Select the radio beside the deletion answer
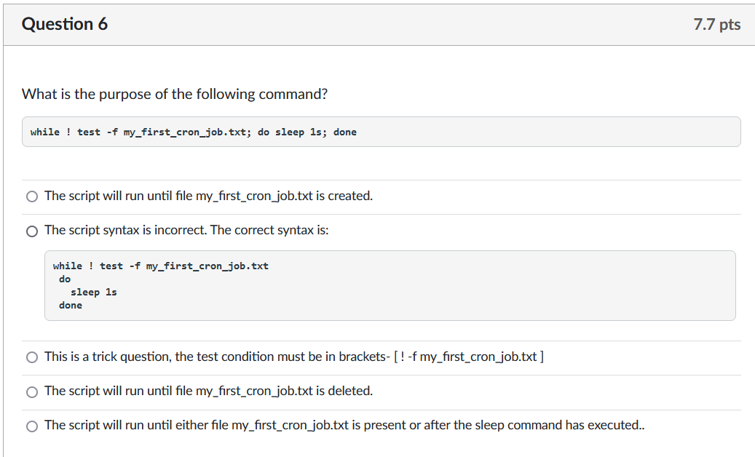755x457 pixels. click(x=32, y=392)
